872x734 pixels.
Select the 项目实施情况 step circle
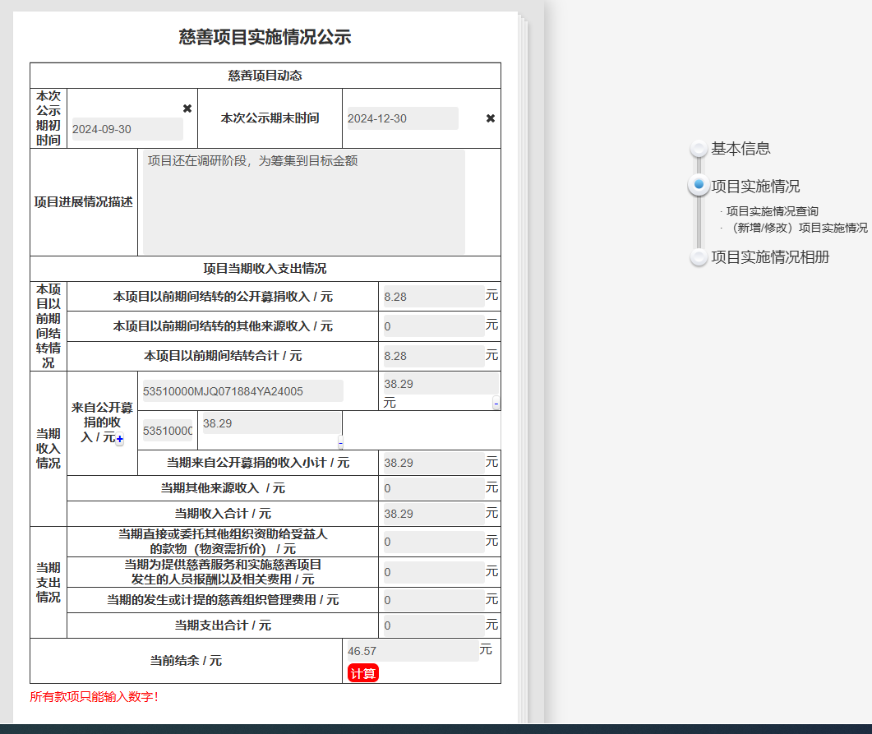[699, 186]
